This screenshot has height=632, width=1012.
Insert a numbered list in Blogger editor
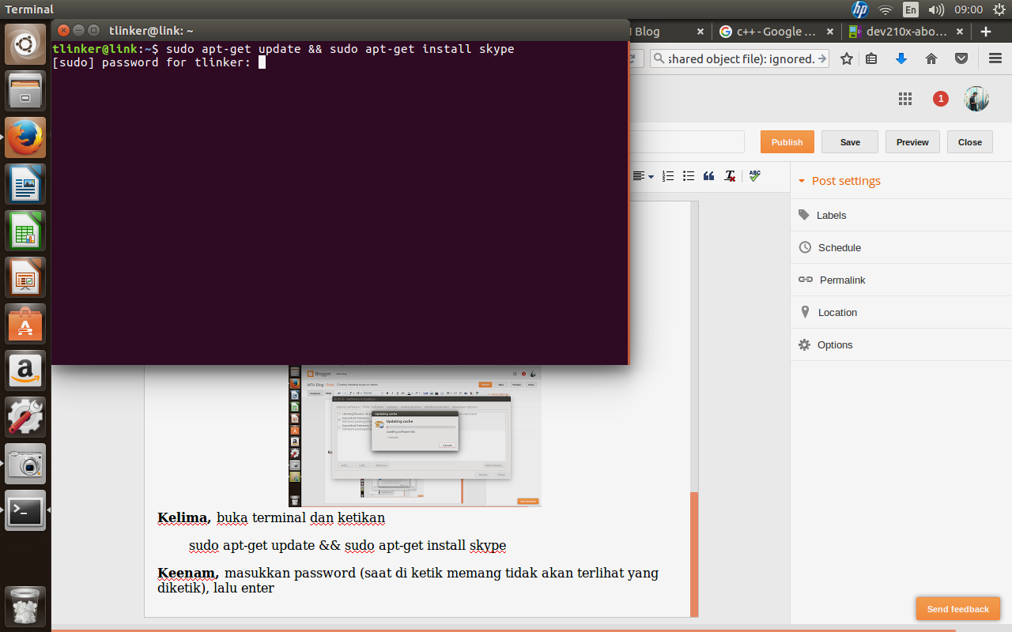point(668,176)
